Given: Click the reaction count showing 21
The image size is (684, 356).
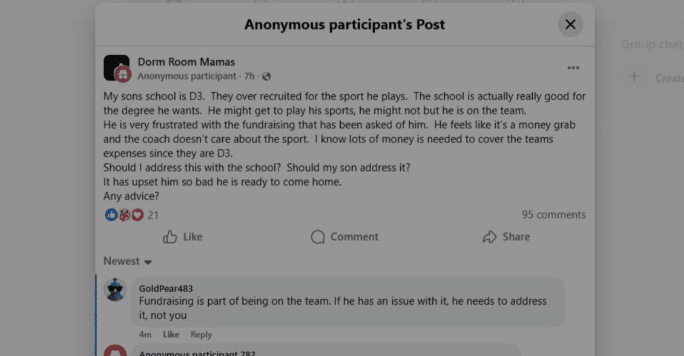Looking at the screenshot, I should (x=153, y=215).
